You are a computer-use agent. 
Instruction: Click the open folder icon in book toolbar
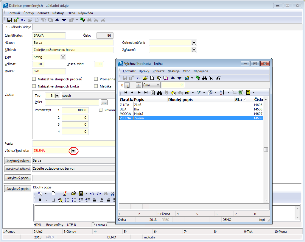click(x=145, y=78)
